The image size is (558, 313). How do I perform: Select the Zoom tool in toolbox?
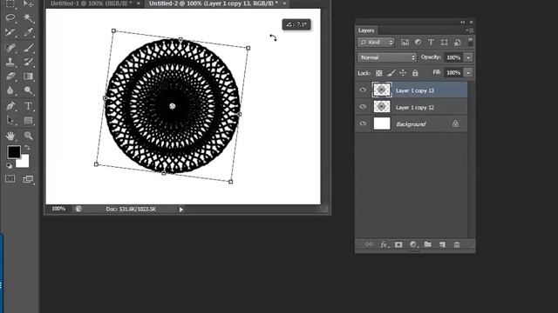29,136
